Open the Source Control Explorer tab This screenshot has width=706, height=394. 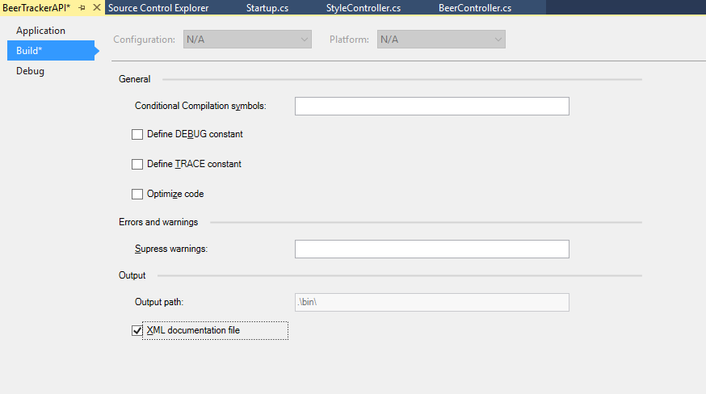158,8
